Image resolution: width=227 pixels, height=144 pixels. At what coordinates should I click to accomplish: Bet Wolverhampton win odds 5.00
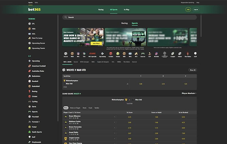[141, 84]
